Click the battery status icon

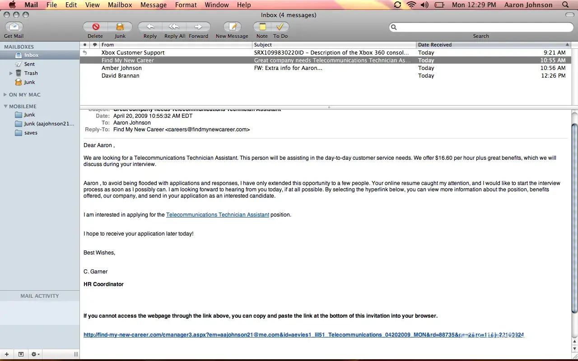pyautogui.click(x=439, y=5)
